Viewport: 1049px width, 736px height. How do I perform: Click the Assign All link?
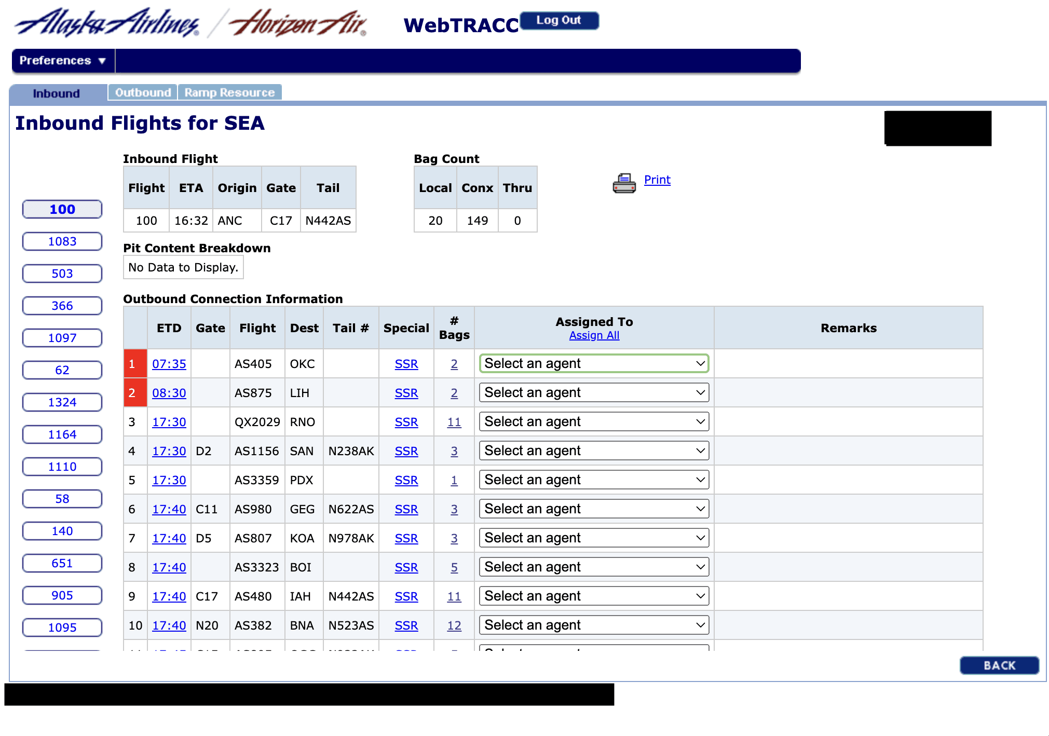coord(594,335)
